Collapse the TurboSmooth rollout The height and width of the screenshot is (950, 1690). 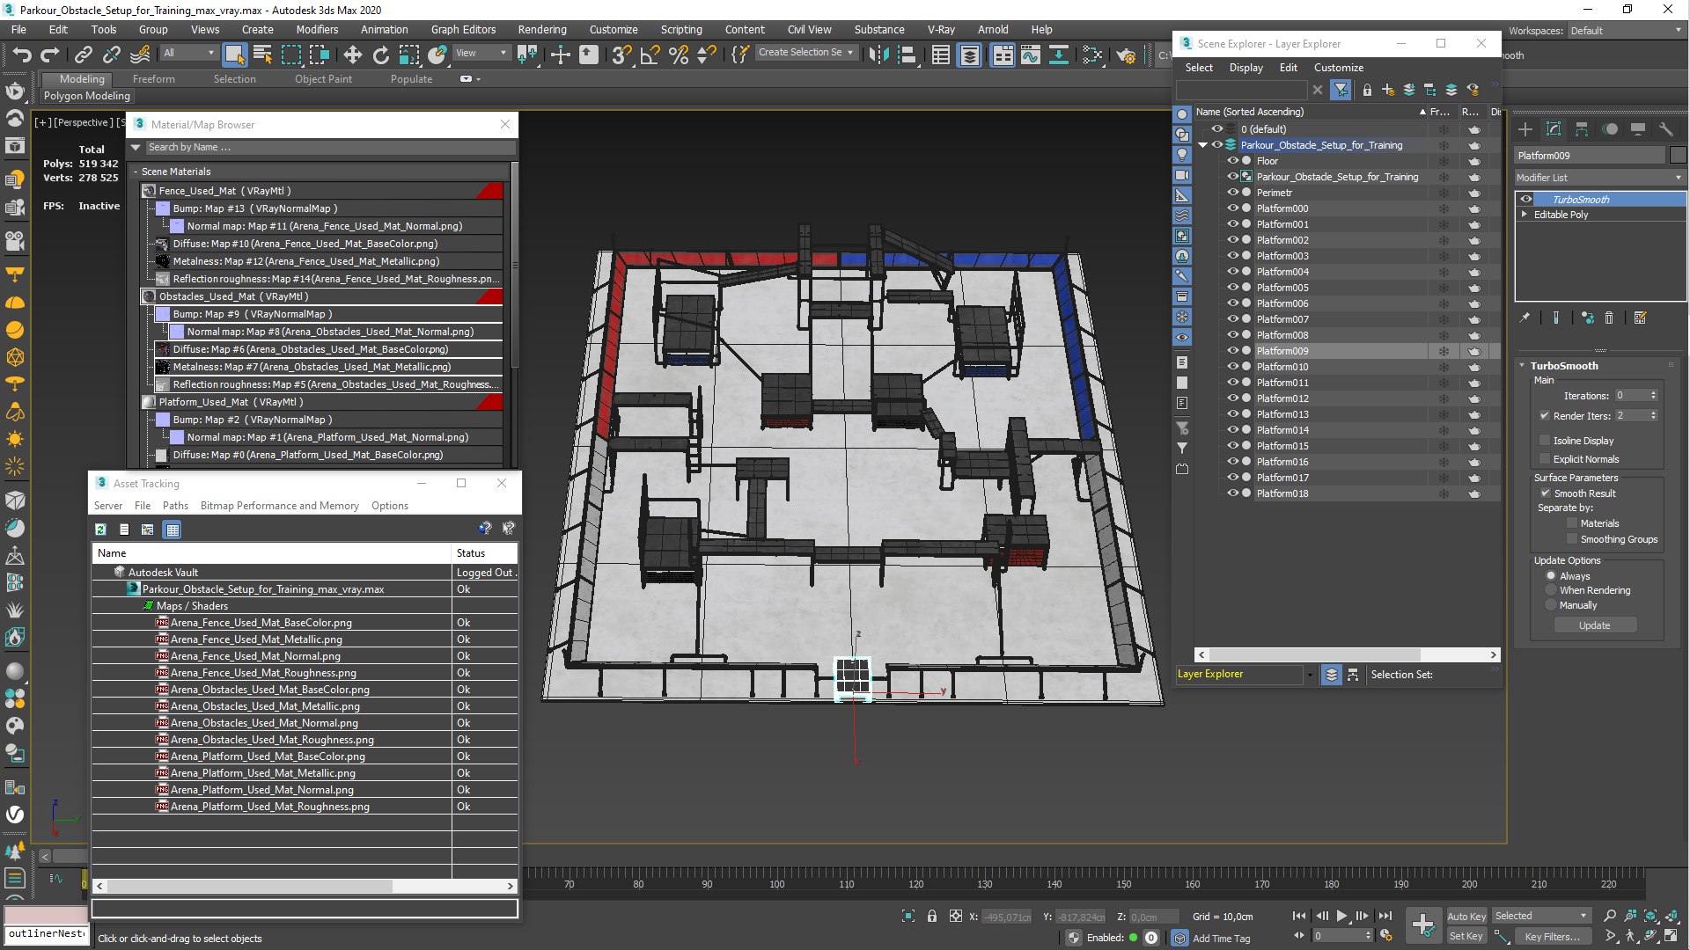coord(1523,366)
